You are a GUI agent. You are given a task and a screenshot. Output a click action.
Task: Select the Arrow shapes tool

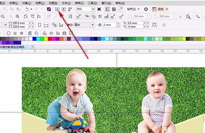[x=51, y=33]
